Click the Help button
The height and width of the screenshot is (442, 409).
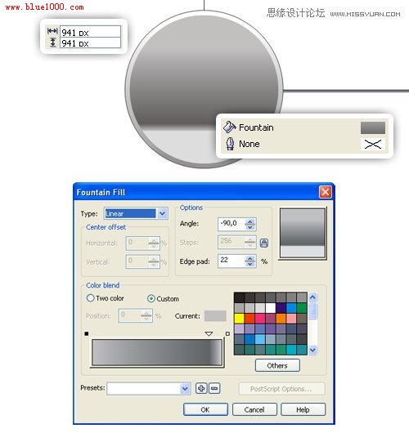[303, 409]
